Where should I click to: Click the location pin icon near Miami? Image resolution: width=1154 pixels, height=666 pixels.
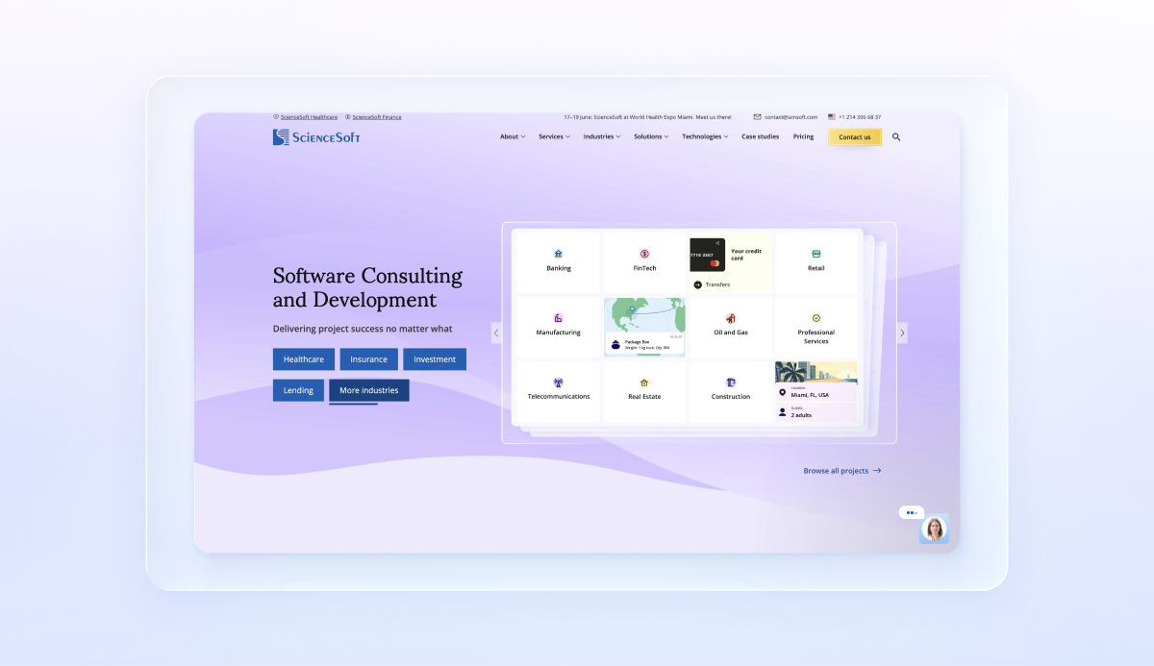click(x=782, y=392)
